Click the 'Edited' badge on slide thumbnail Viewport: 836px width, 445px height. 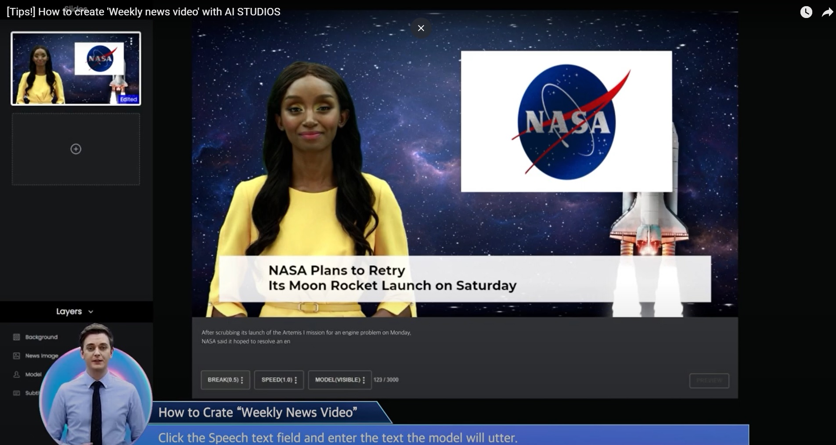(x=129, y=100)
